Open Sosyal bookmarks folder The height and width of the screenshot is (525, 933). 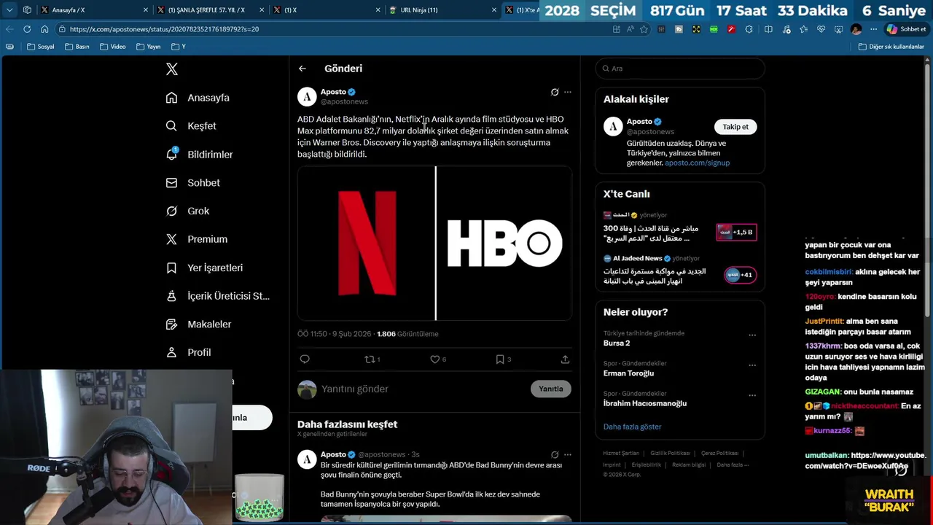[x=41, y=47]
